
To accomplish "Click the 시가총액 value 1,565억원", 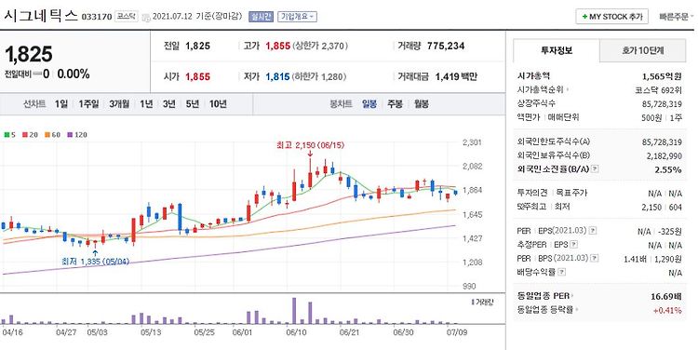I will (662, 76).
